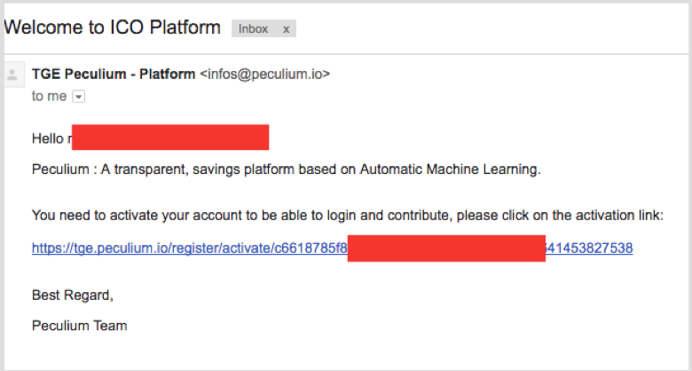Click the red block after Hello

pos(170,138)
